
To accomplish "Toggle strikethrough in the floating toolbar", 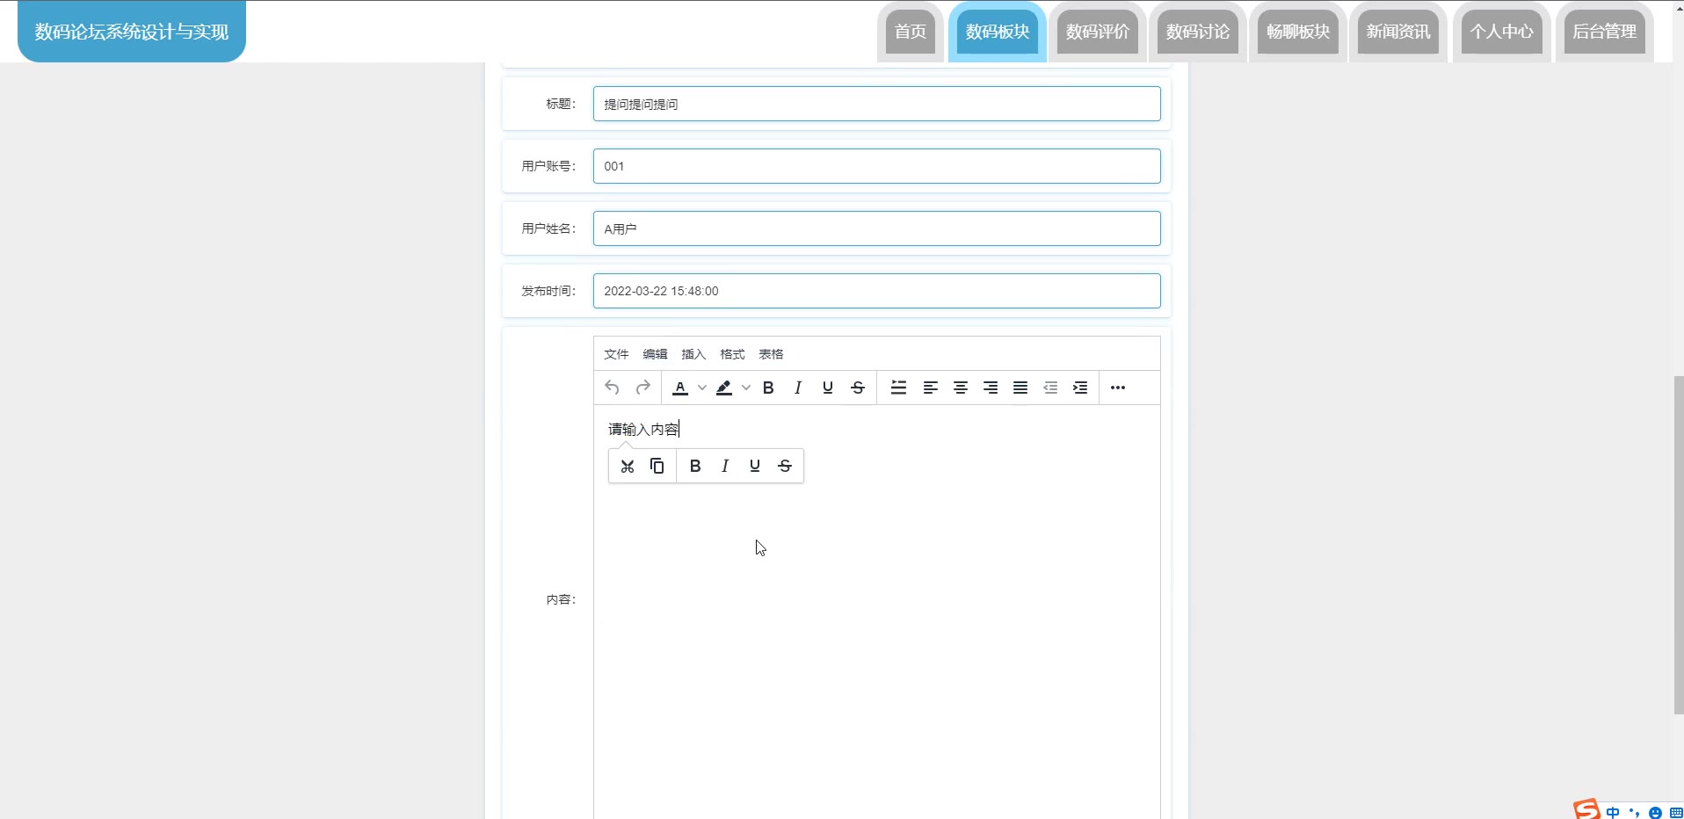I will [785, 466].
